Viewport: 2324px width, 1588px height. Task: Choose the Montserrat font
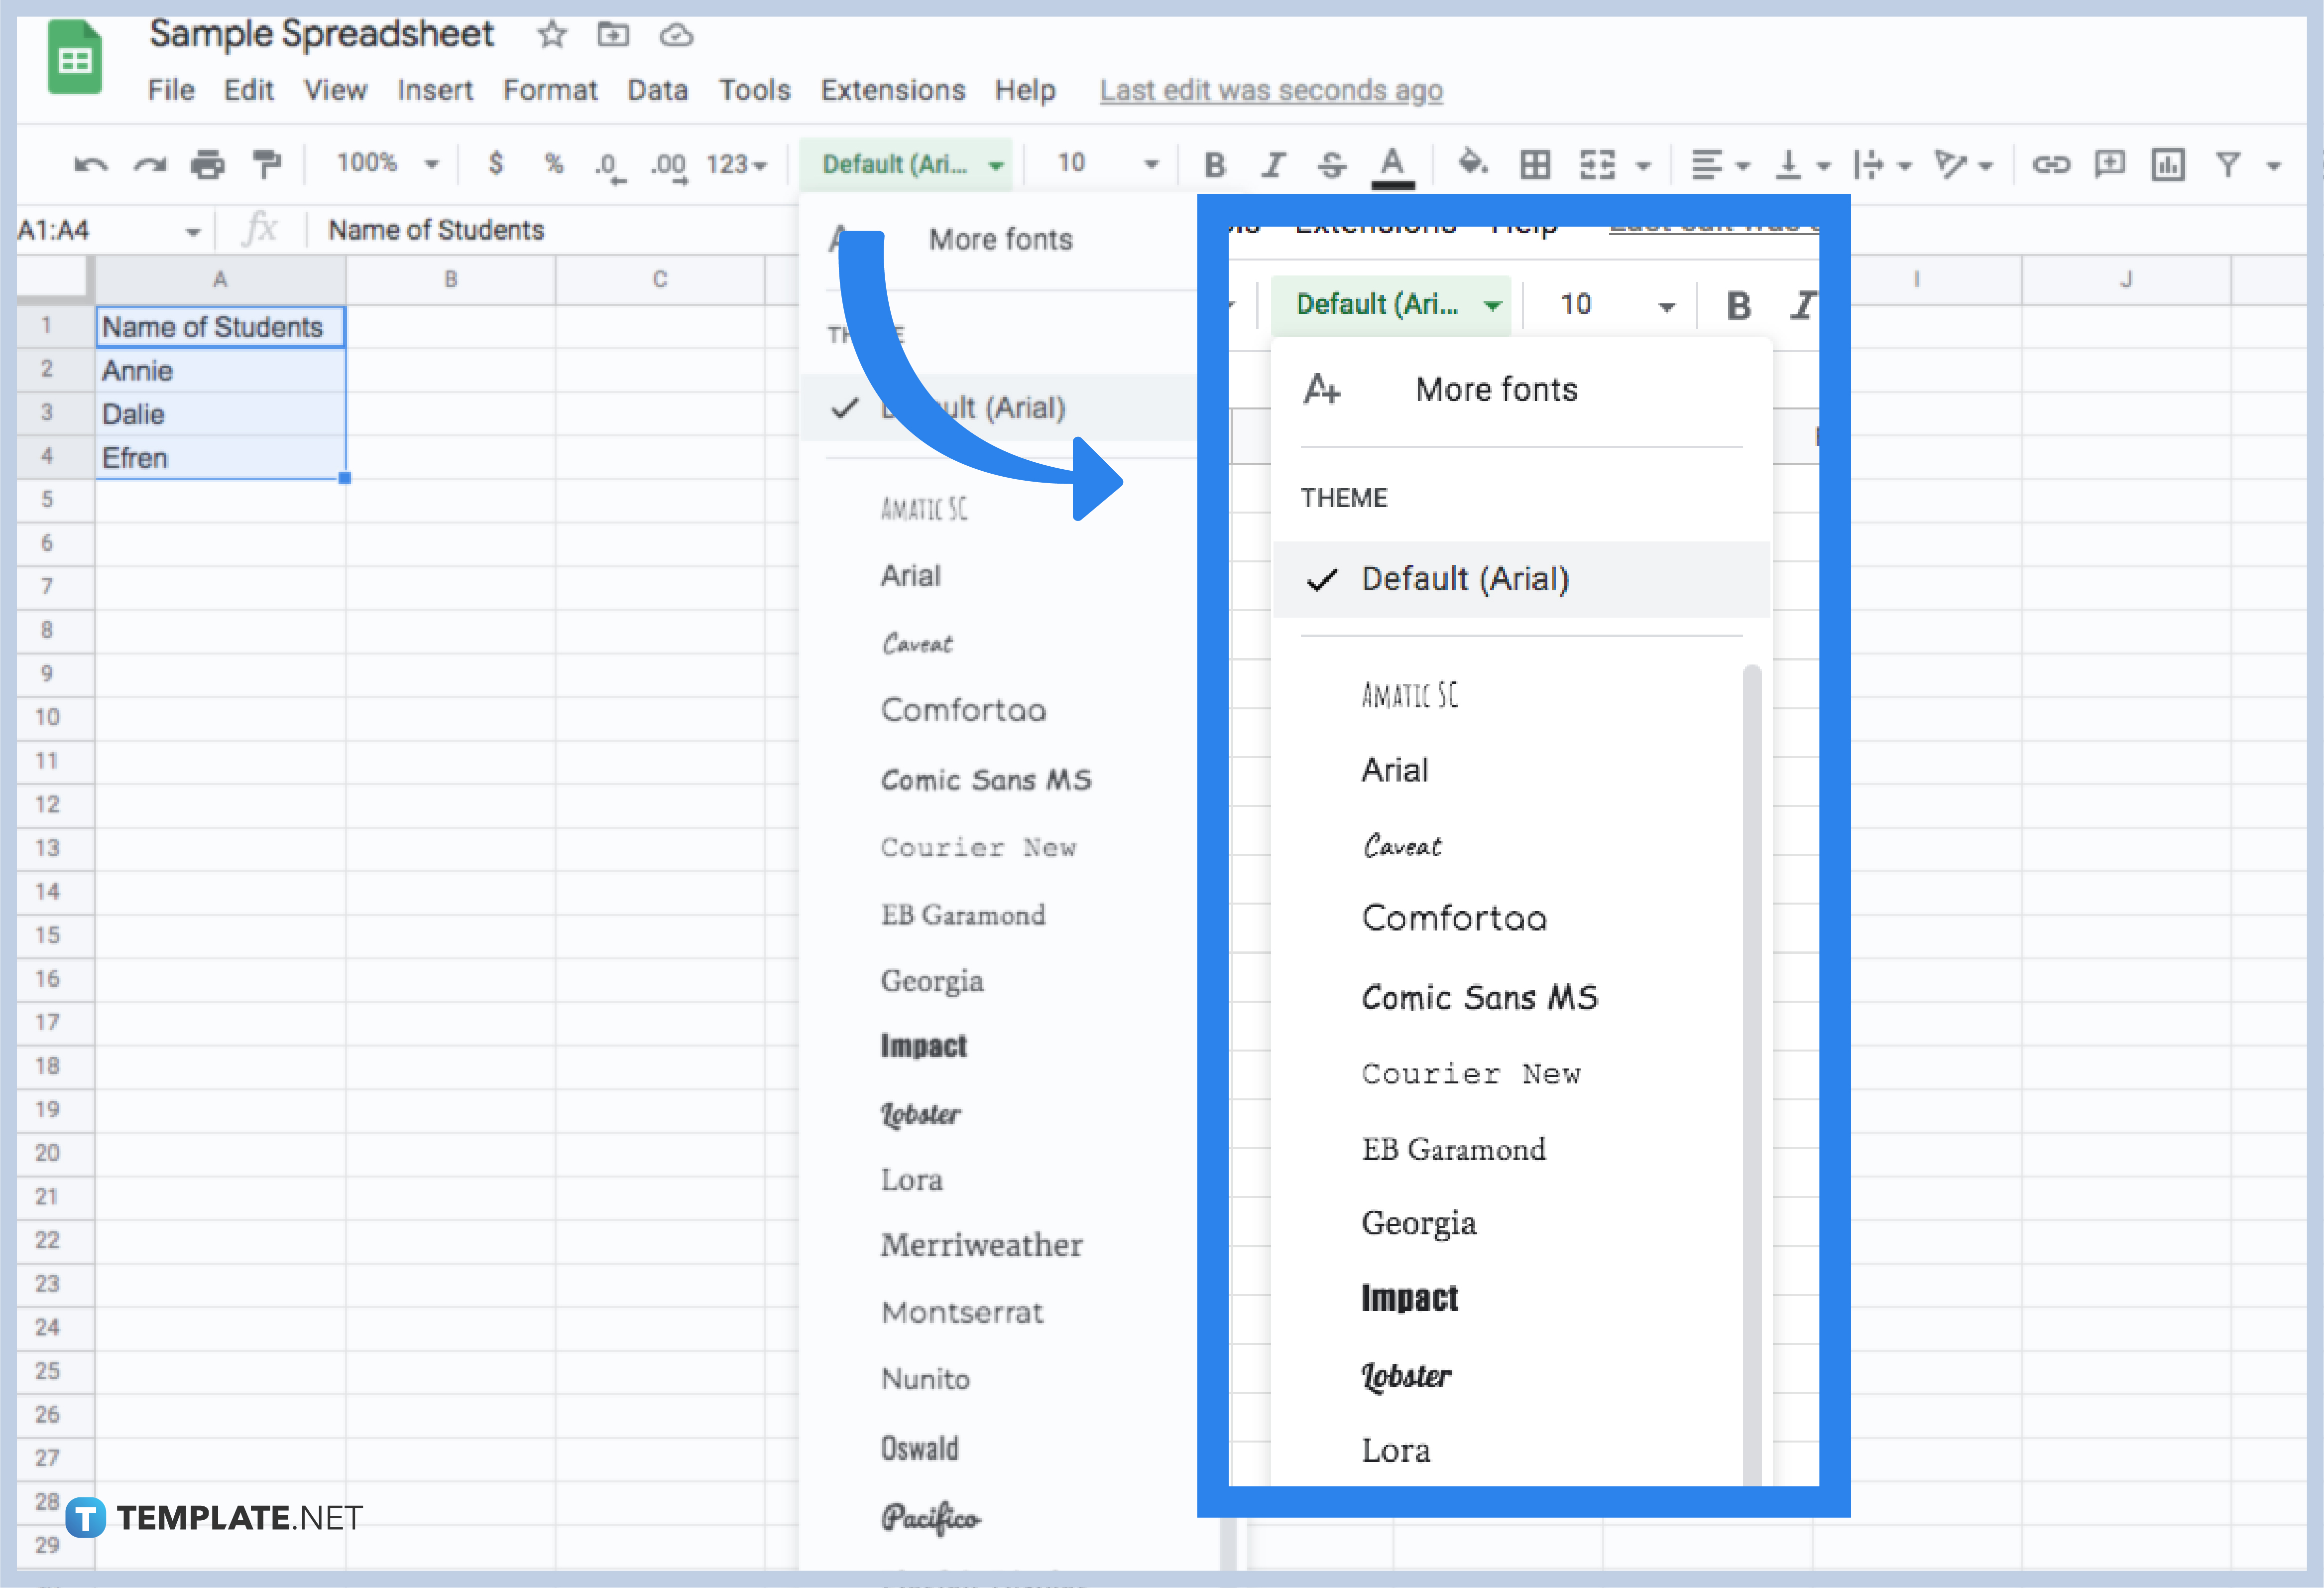[x=962, y=1313]
